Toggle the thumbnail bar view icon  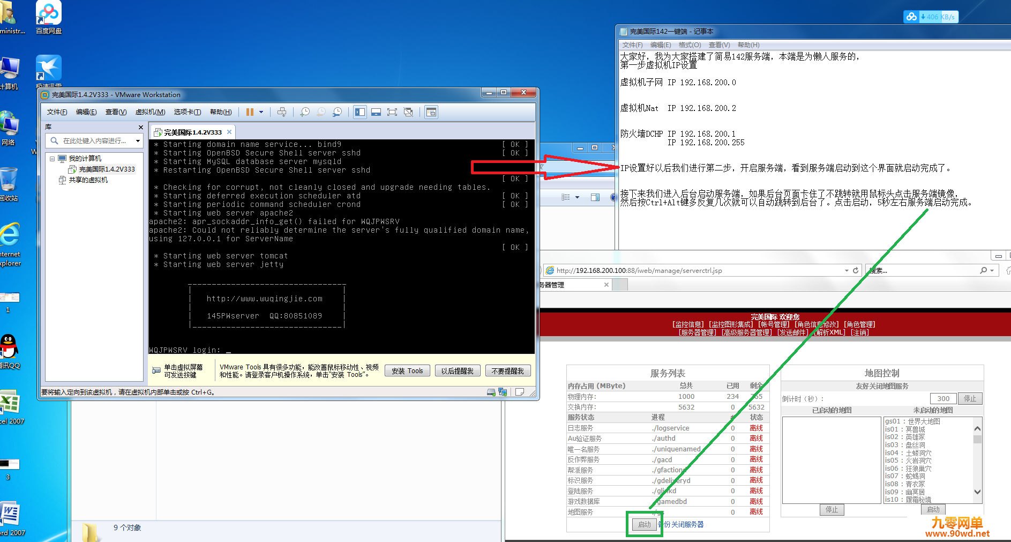point(376,112)
